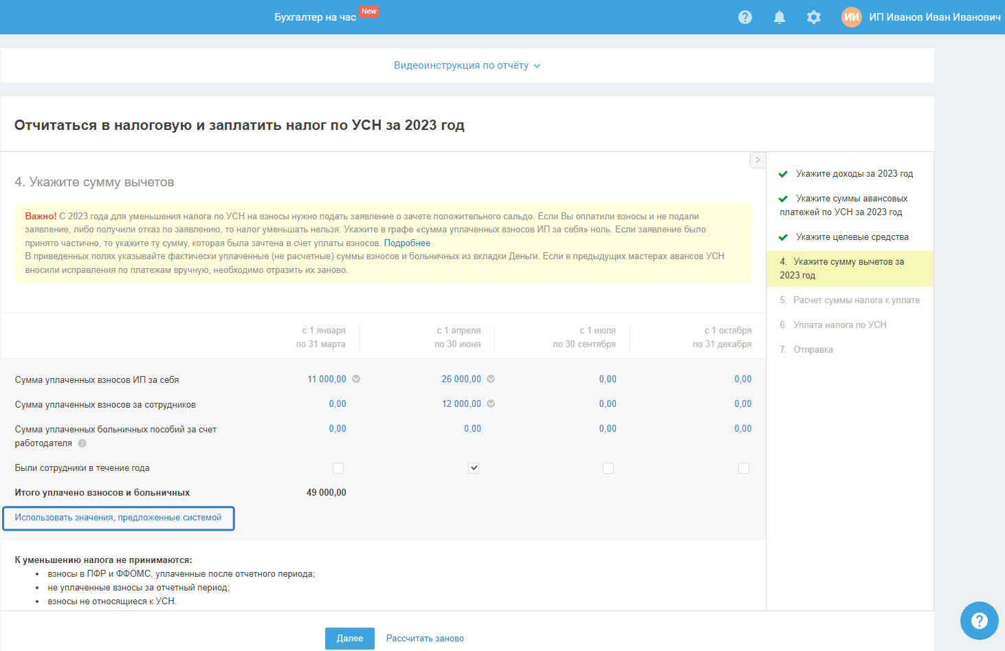Viewport: 1005px width, 651px height.
Task: Untick the employees checkbox for April–June
Action: 474,468
